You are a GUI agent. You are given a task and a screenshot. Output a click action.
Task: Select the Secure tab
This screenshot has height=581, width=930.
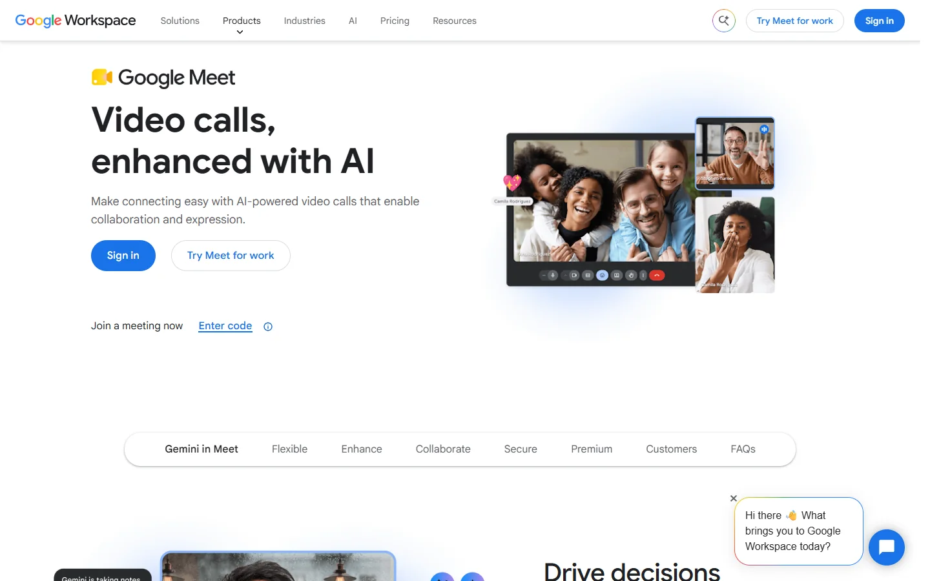[x=521, y=449]
